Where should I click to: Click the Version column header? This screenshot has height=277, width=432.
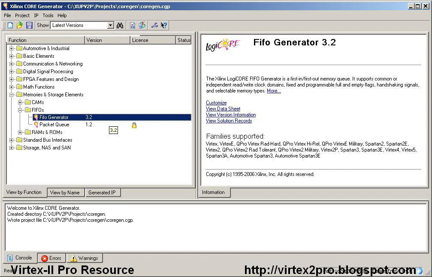(x=107, y=40)
